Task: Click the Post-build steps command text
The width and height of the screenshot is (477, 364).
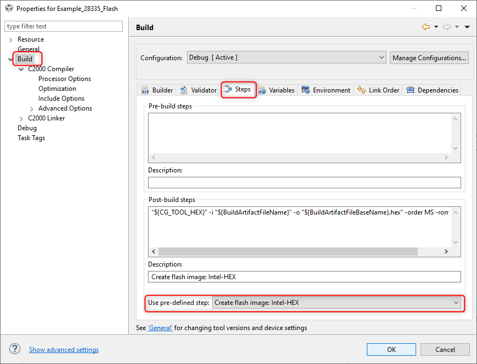Action: [x=300, y=212]
